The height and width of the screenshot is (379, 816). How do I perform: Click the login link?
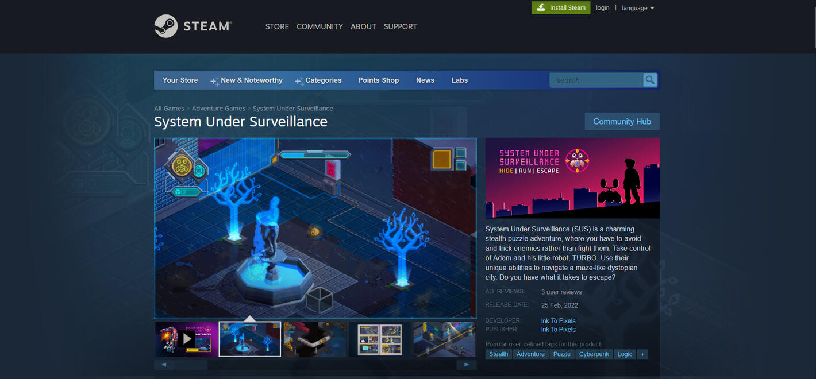point(602,7)
